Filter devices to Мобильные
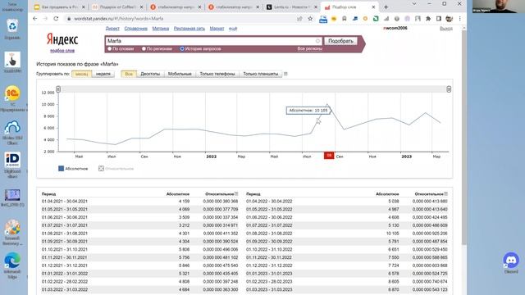 [x=180, y=74]
